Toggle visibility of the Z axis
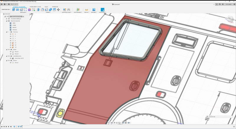Image resolution: width=236 pixels, height=129 pixels. [x=11, y=41]
